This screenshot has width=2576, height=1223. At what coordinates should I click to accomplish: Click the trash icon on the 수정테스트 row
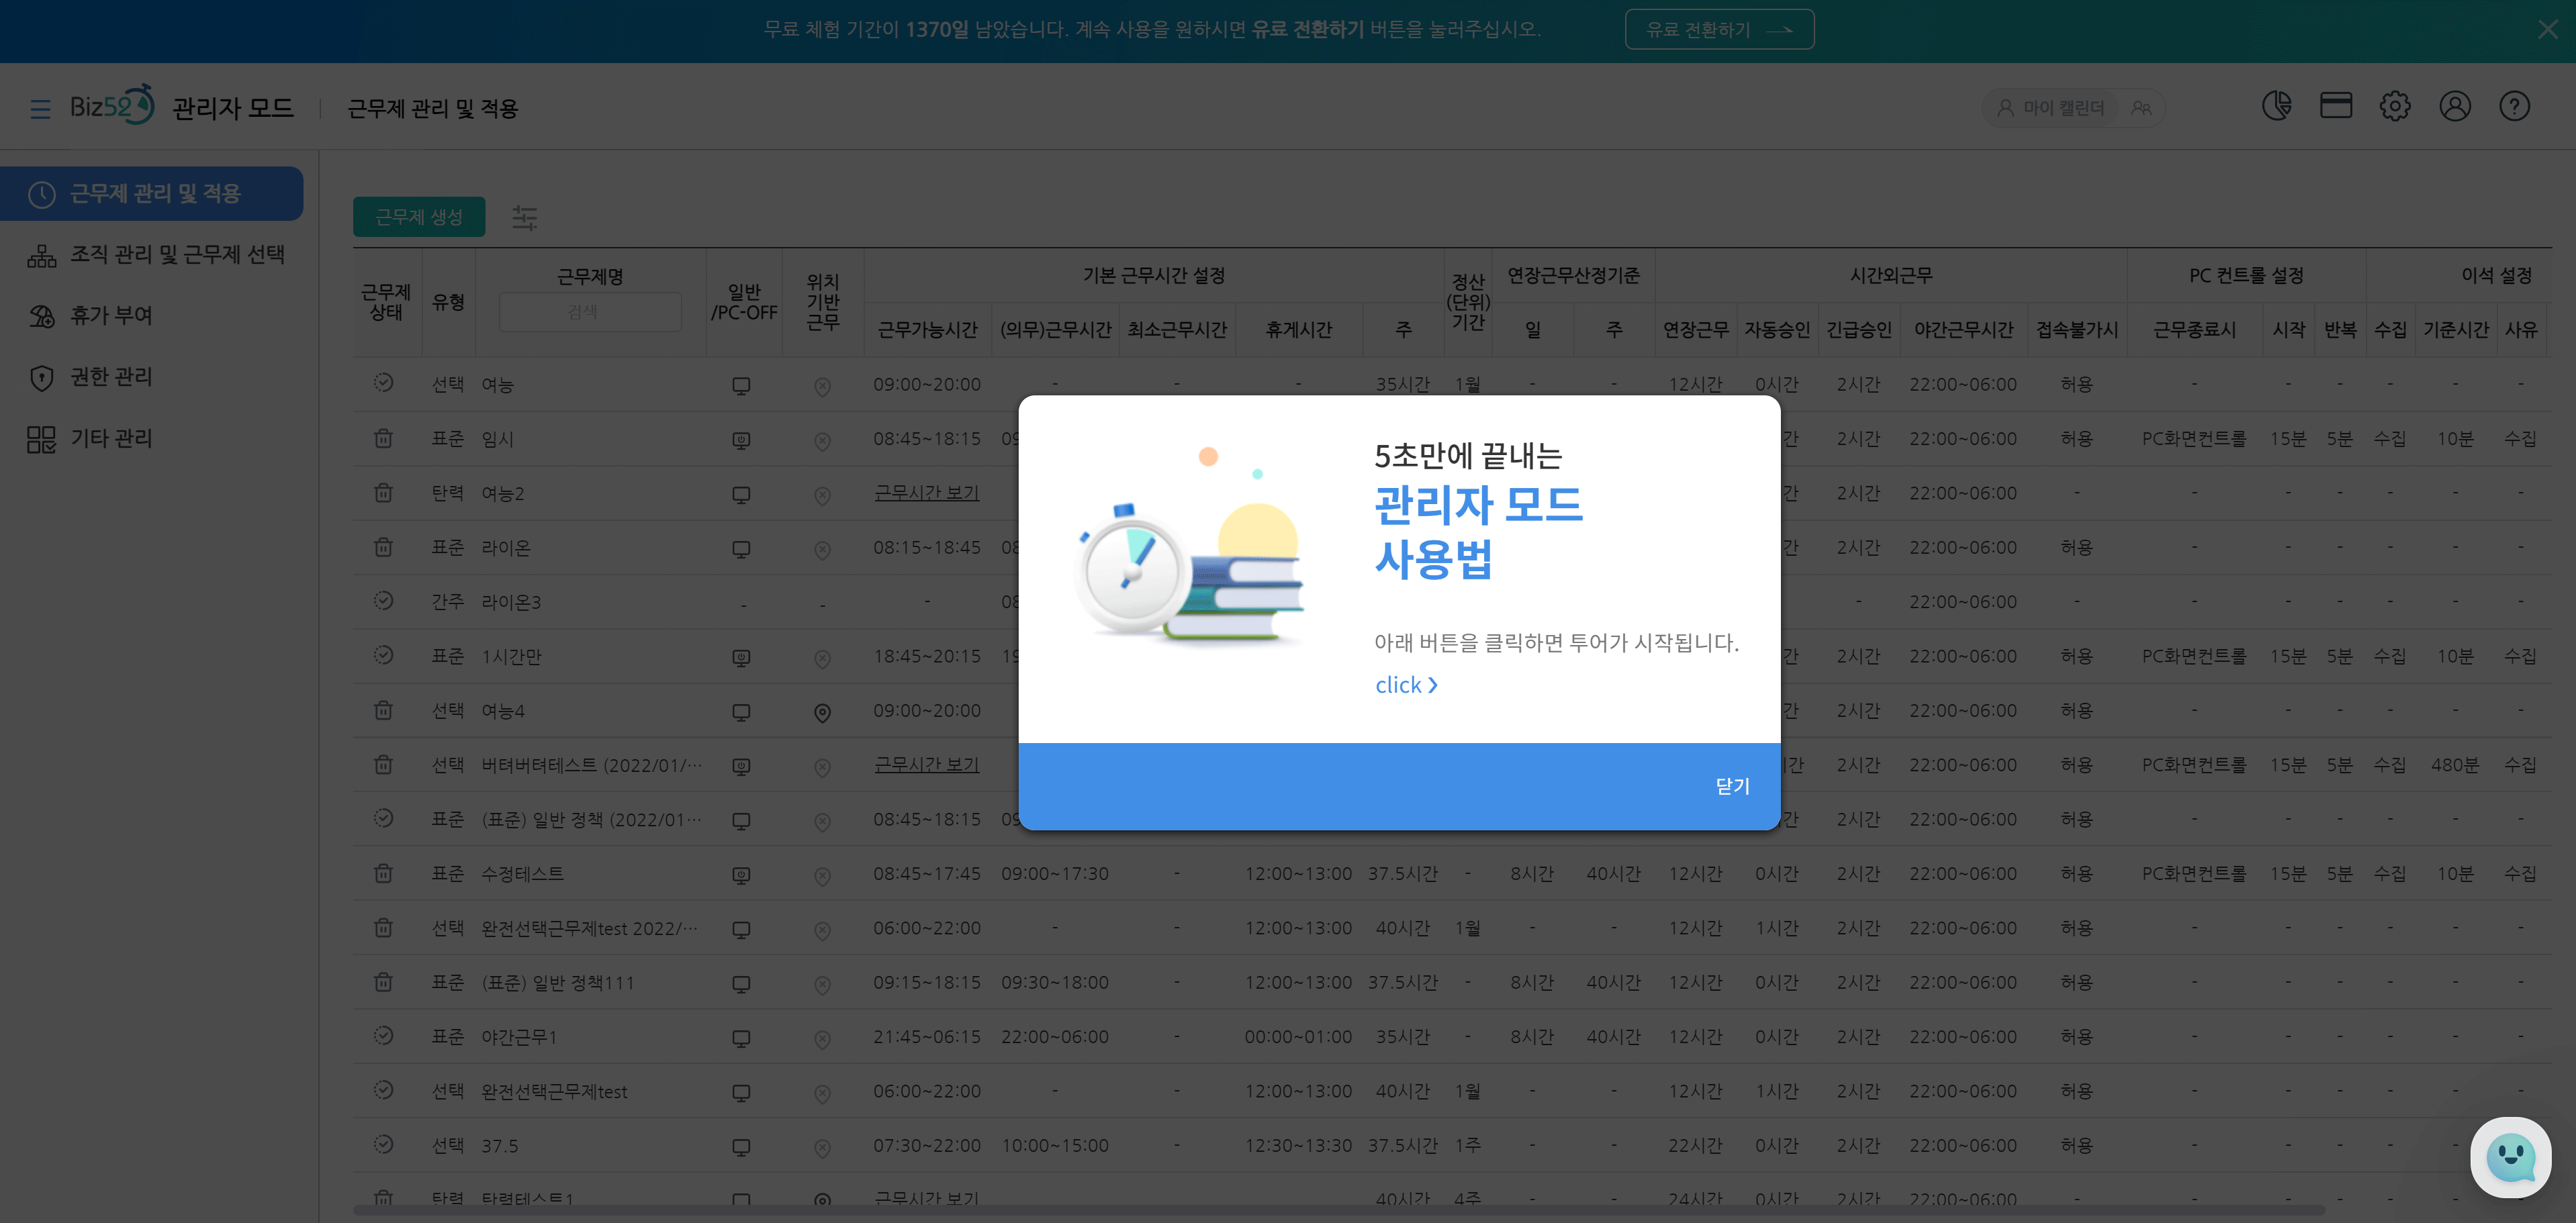[383, 873]
